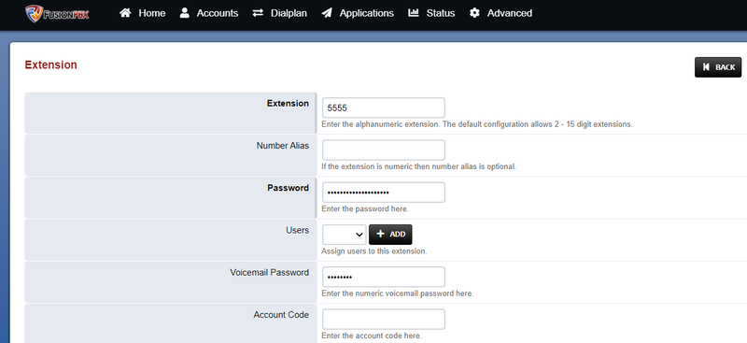The width and height of the screenshot is (747, 343).
Task: Click the FusionPBX logo
Action: click(57, 13)
